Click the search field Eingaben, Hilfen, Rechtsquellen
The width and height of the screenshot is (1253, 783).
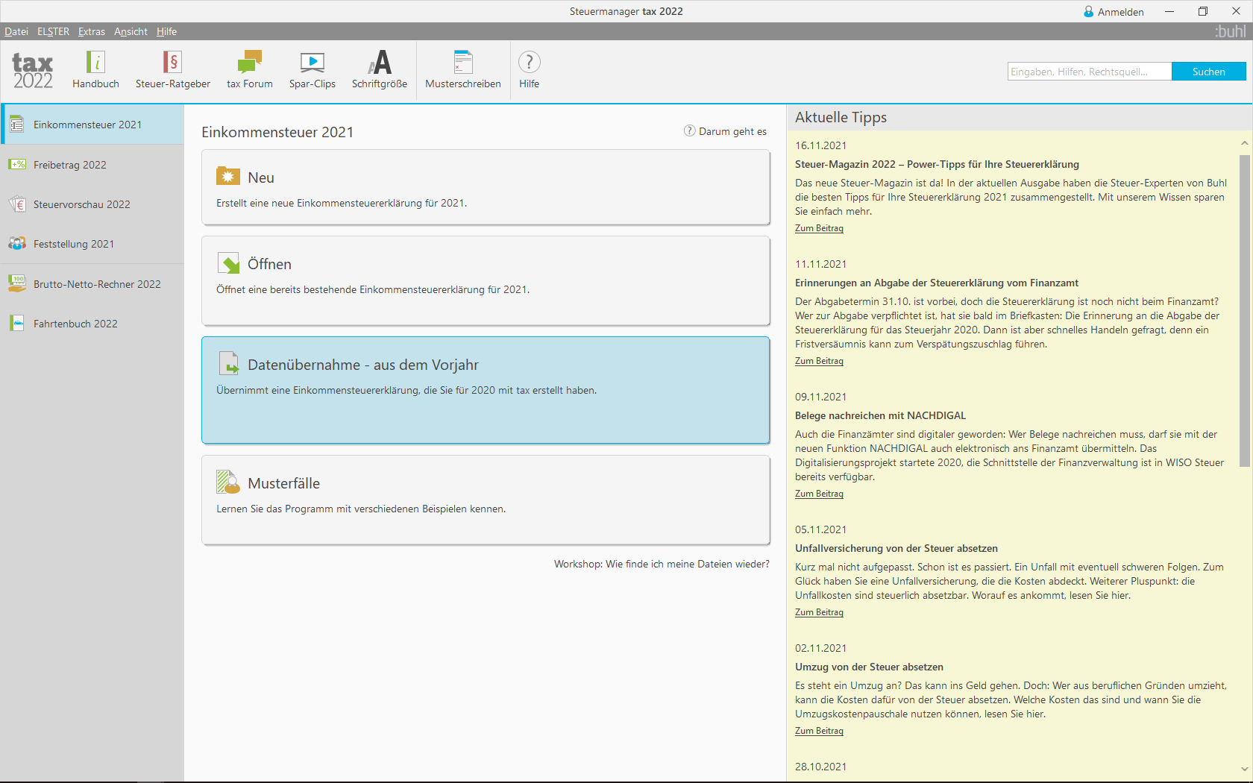pos(1090,72)
